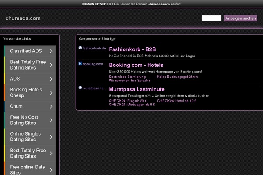This screenshot has height=175, width=263.
Task: Click the chumads.com site title
Action: click(x=23, y=18)
